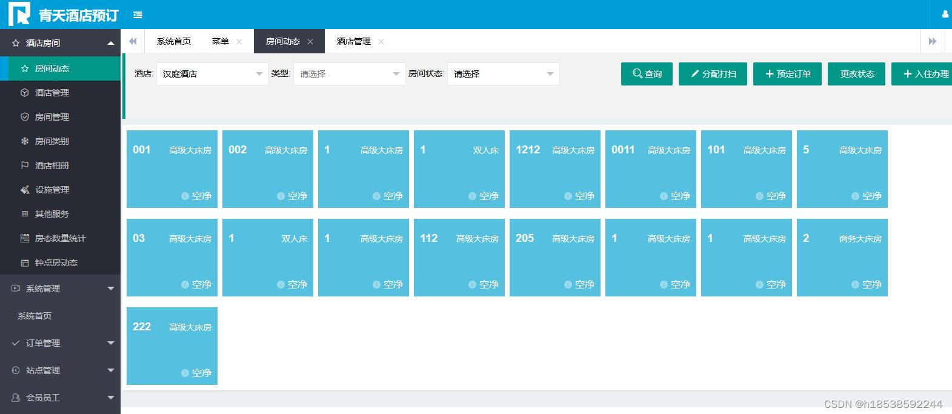Open 酒店相册 in the sidebar
Viewport: 952px width, 414px height.
[x=61, y=165]
